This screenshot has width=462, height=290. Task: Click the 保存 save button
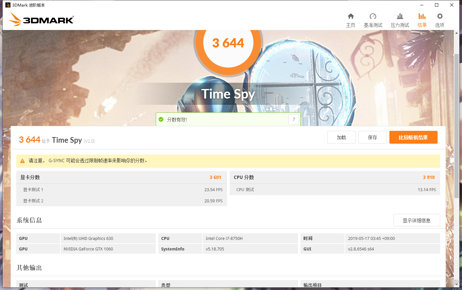tap(373, 137)
